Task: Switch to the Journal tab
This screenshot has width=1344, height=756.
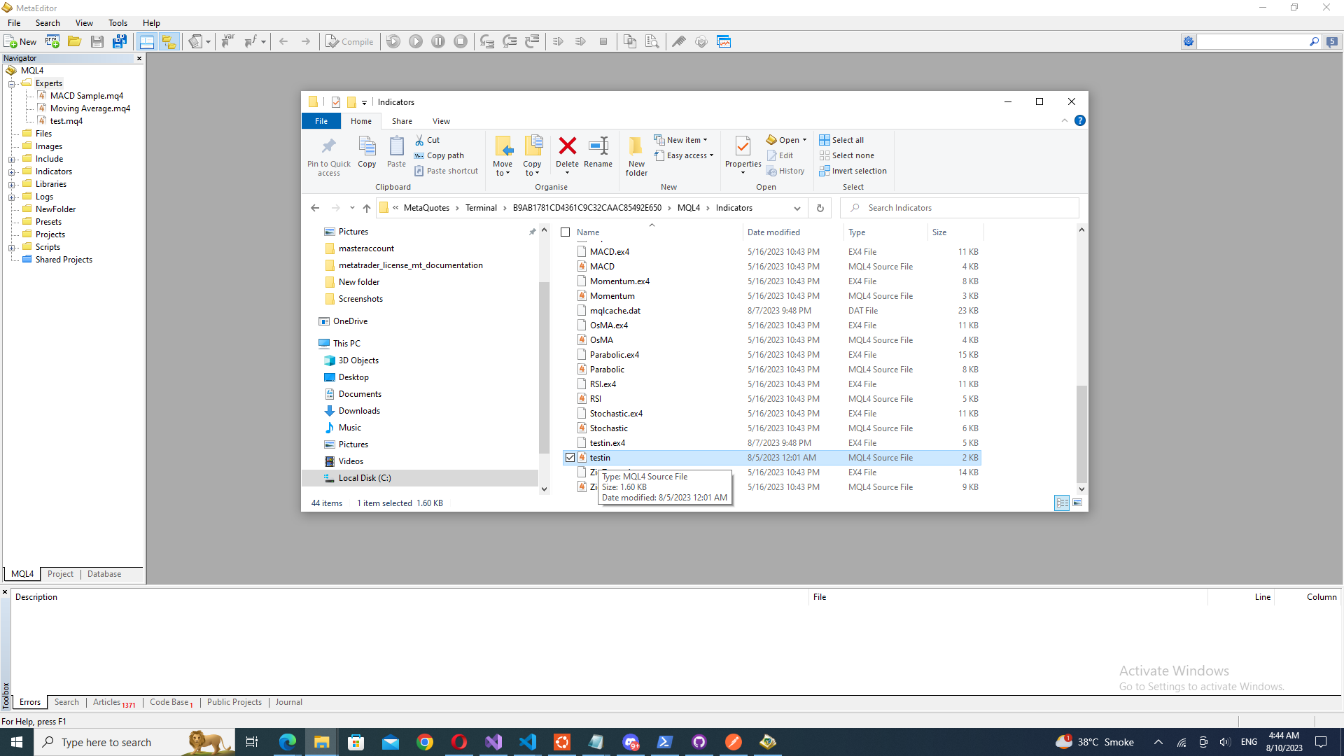Action: click(x=288, y=702)
